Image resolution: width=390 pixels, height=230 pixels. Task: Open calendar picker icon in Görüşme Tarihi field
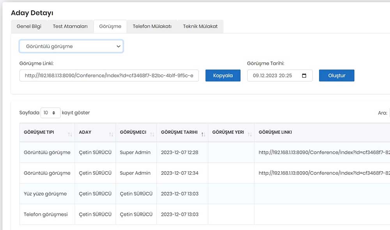click(x=304, y=75)
